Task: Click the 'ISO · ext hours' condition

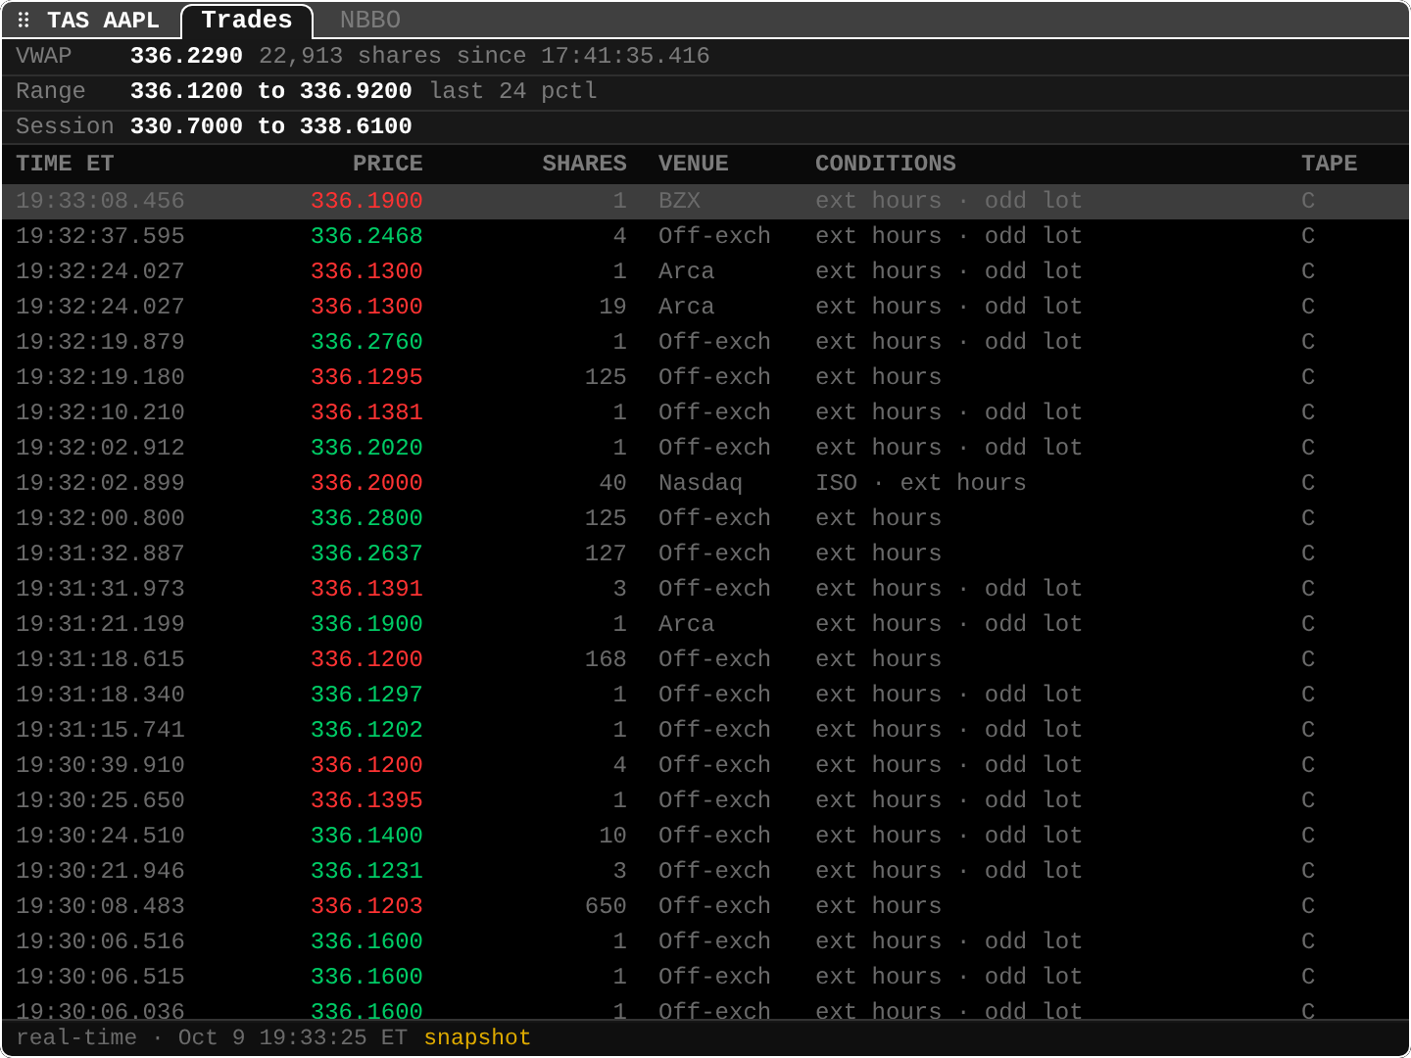Action: (921, 483)
